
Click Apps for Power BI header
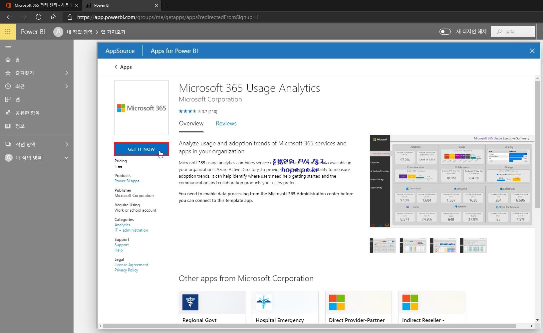pos(174,51)
